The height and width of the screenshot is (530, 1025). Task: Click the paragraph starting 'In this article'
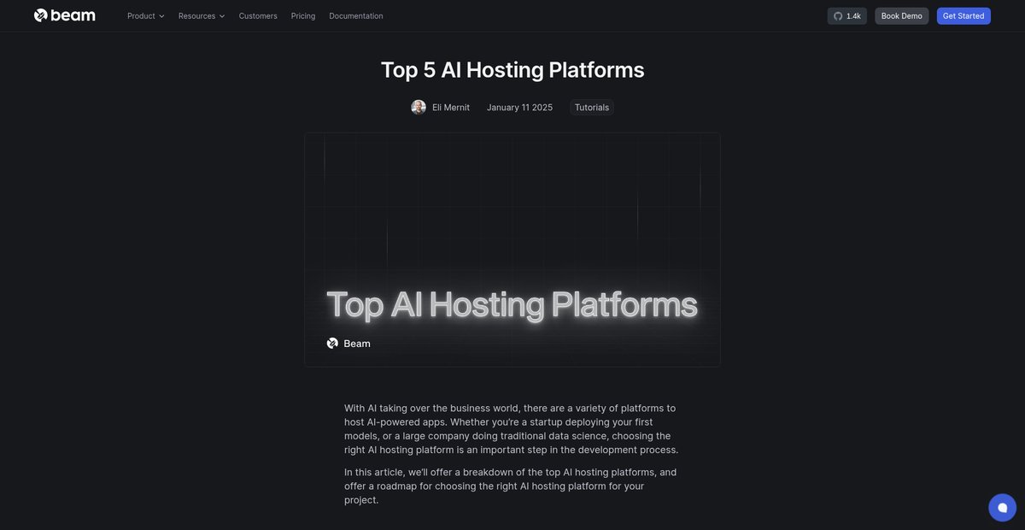(x=511, y=486)
